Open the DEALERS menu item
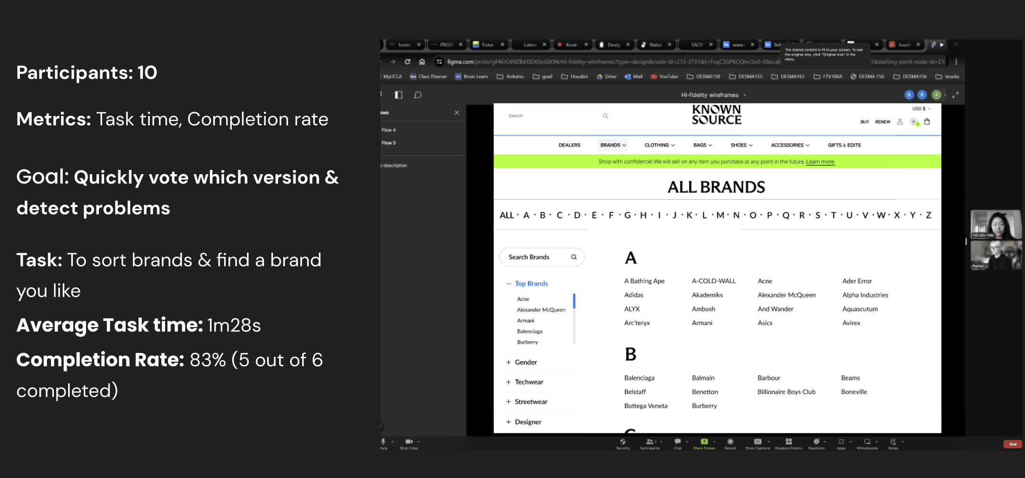1025x478 pixels. pos(569,145)
